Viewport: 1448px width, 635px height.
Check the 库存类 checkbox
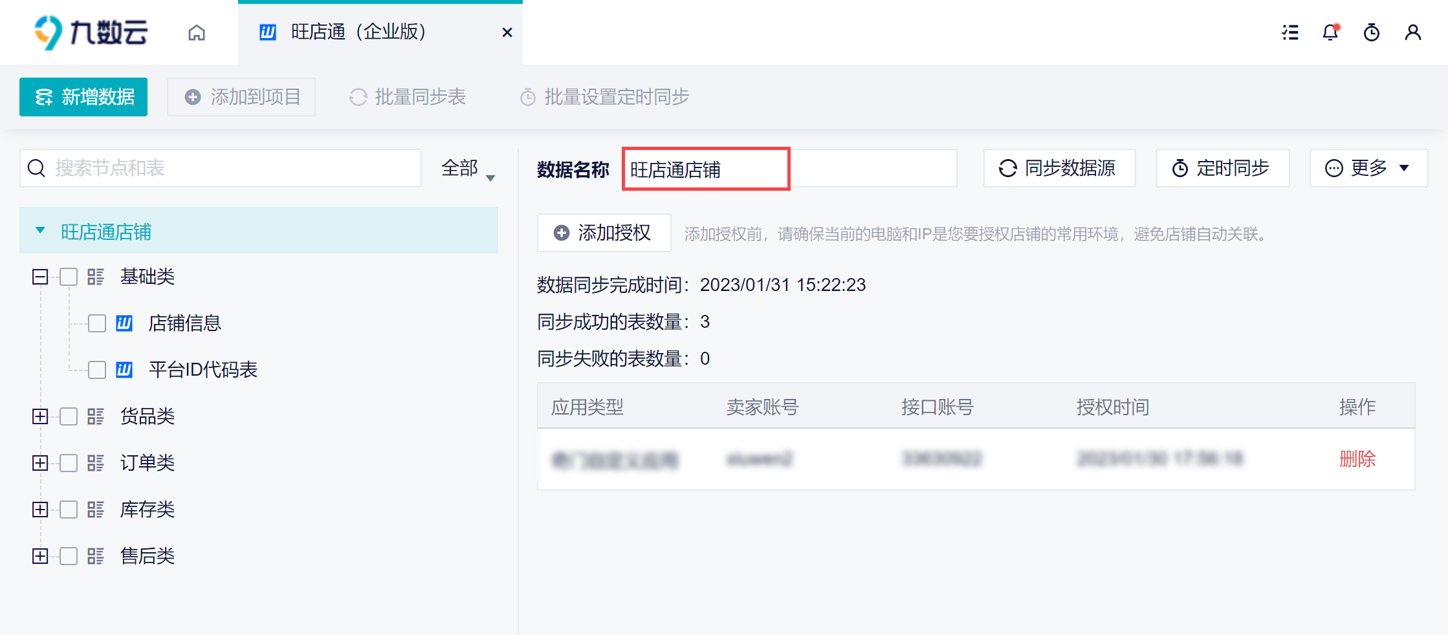(69, 510)
